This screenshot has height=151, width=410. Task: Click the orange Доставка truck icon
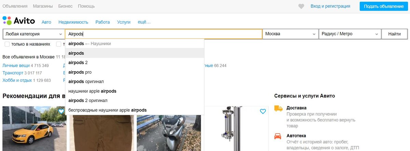tap(278, 108)
